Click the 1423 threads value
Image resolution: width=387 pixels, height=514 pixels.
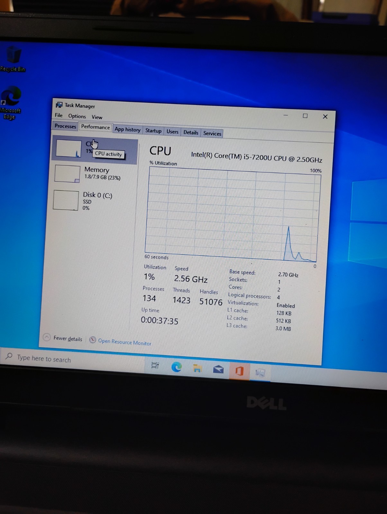tap(181, 300)
